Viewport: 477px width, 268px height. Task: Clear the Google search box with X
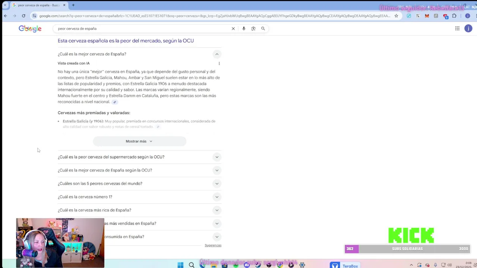click(x=233, y=29)
